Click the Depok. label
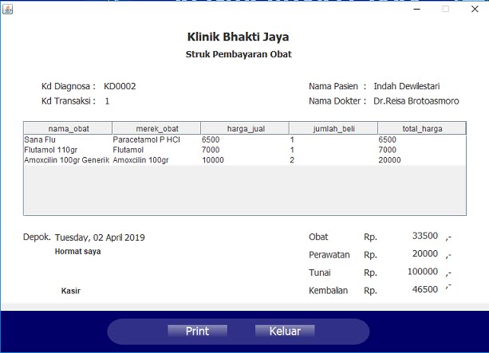The height and width of the screenshot is (353, 489). 37,237
